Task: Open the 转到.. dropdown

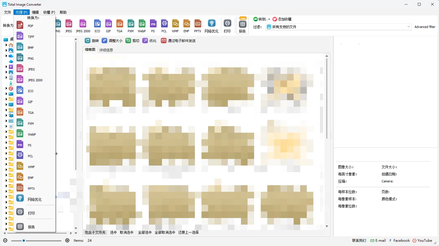Action: tap(262, 19)
